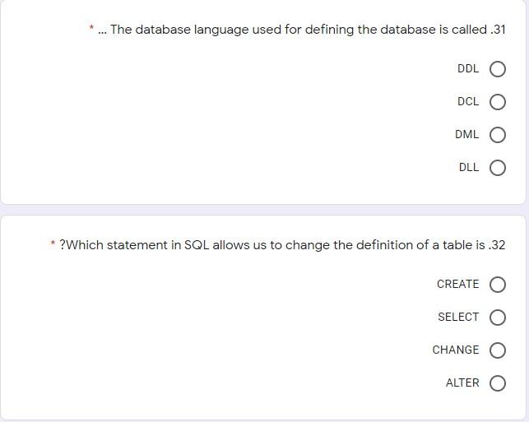Image resolution: width=529 pixels, height=422 pixels.
Task: Select the CREATE radio button
Action: coord(497,285)
